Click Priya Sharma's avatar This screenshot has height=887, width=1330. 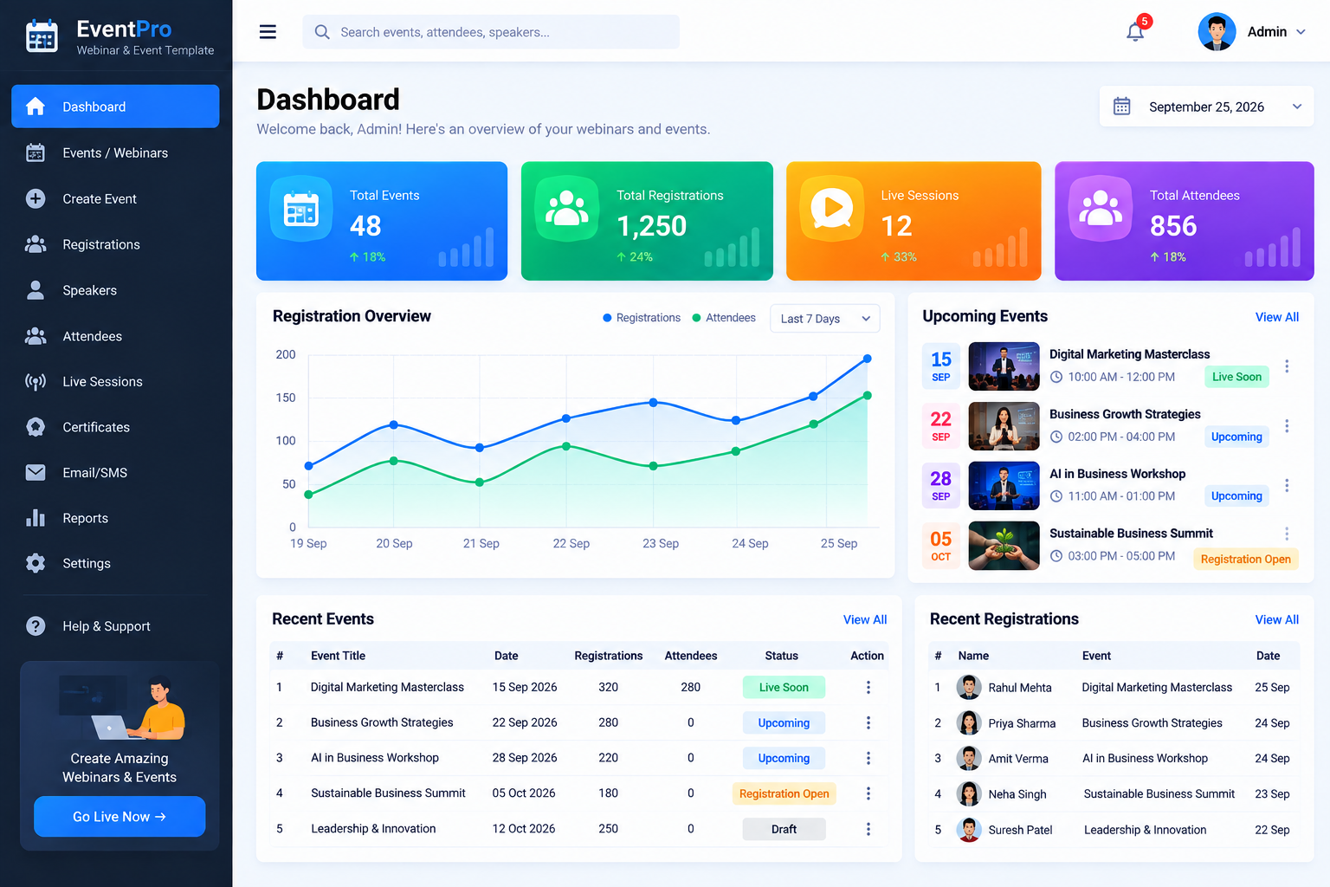[969, 722]
